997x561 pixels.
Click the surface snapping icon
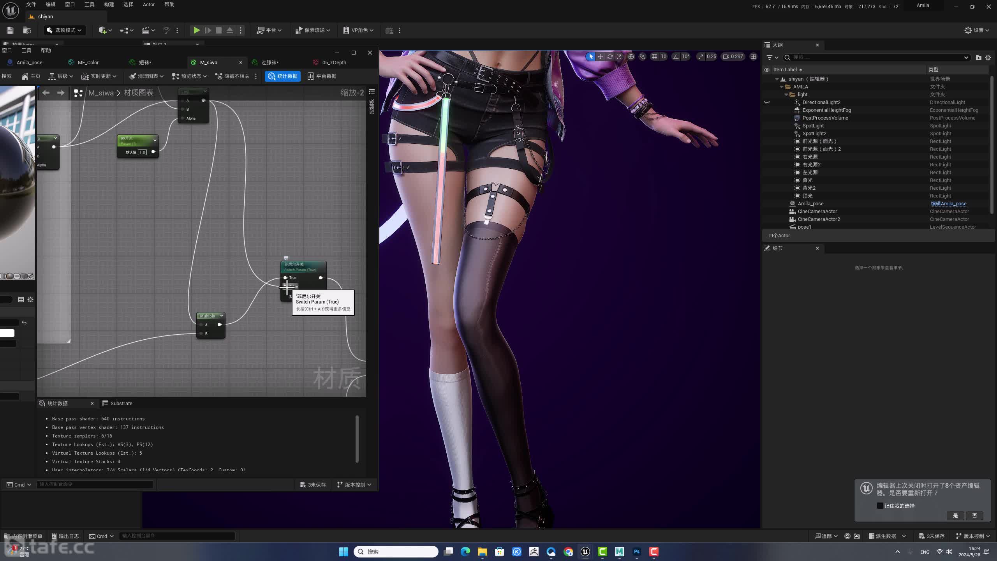pyautogui.click(x=642, y=56)
